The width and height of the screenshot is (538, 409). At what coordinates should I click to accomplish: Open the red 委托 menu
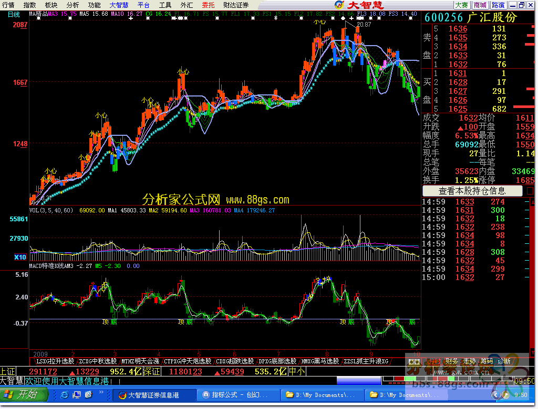click(208, 5)
